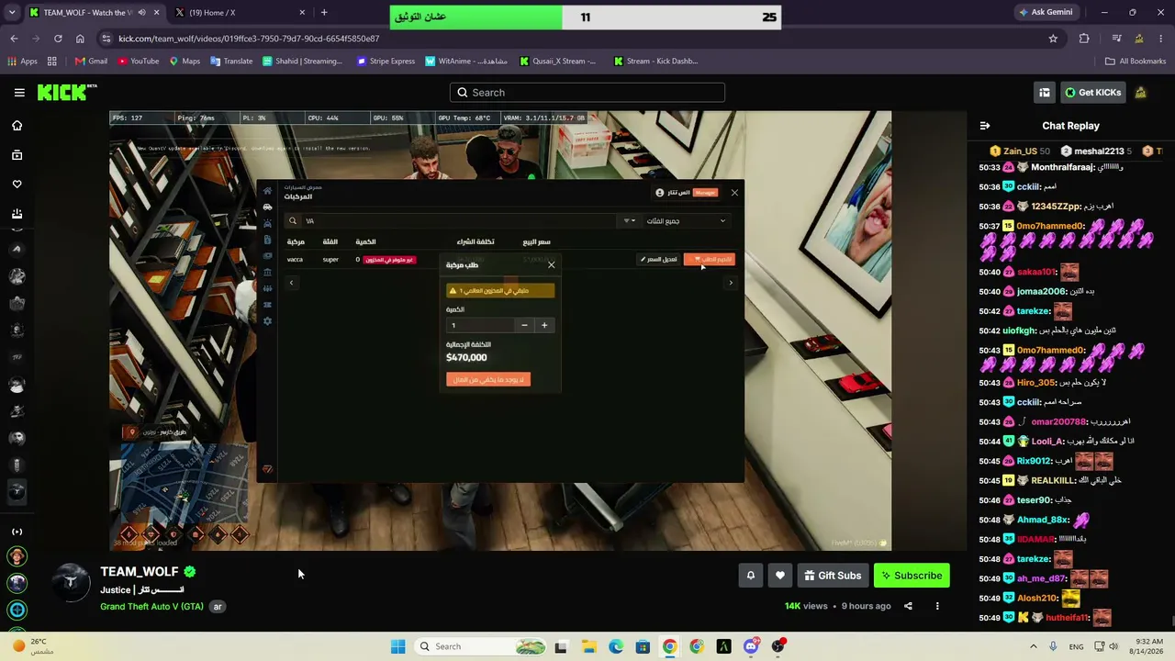Open the Grand Theft Auto V category link

pyautogui.click(x=151, y=607)
